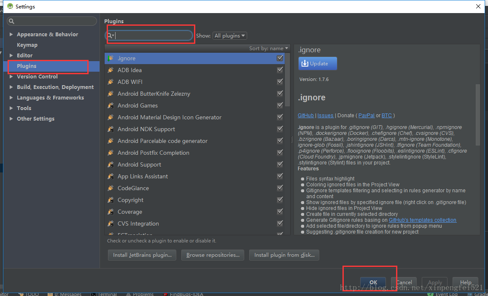Open GitHub's templates collection link
Screen dimensions: 488x296
tap(423, 220)
